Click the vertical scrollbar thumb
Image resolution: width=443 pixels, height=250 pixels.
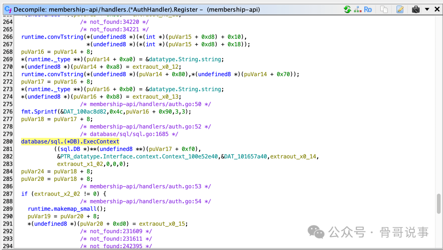pos(439,203)
